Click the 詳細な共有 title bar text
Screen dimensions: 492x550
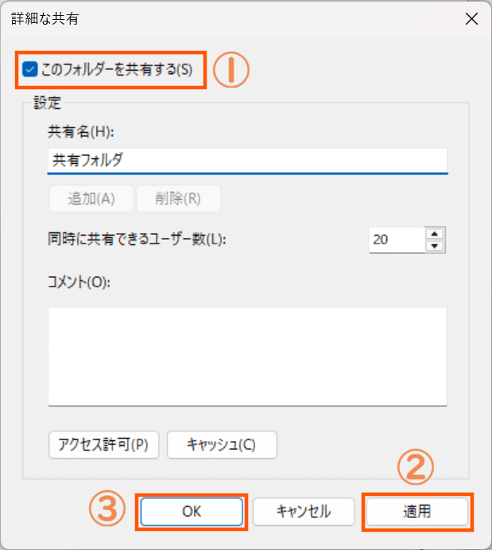45,18
